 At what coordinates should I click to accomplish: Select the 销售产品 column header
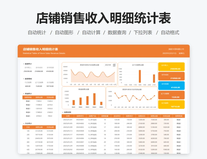(x=92, y=116)
